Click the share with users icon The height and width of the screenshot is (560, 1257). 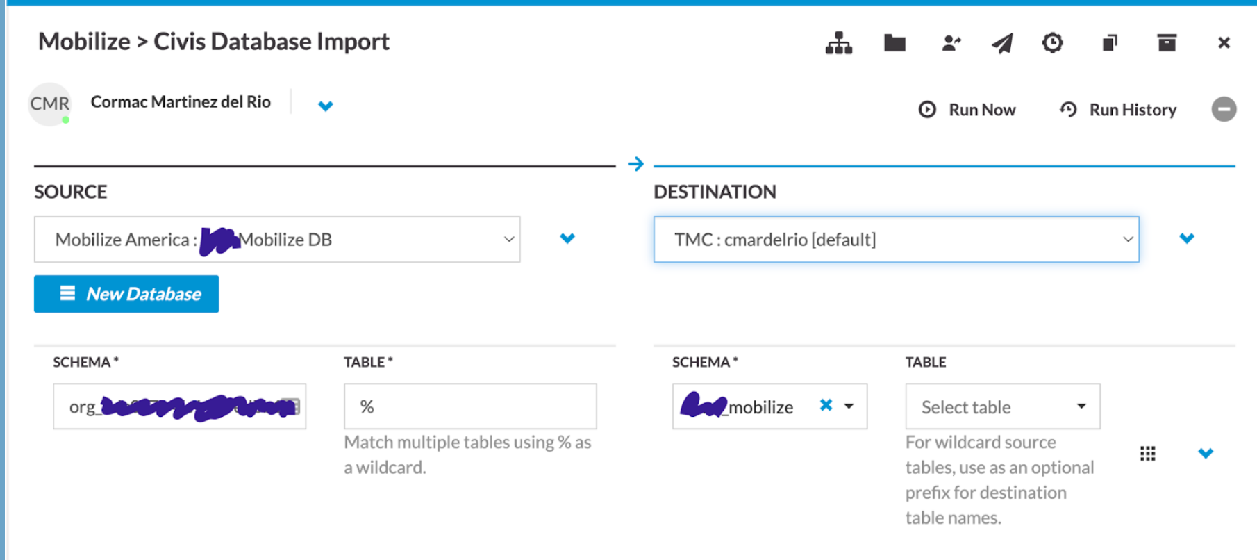[951, 43]
